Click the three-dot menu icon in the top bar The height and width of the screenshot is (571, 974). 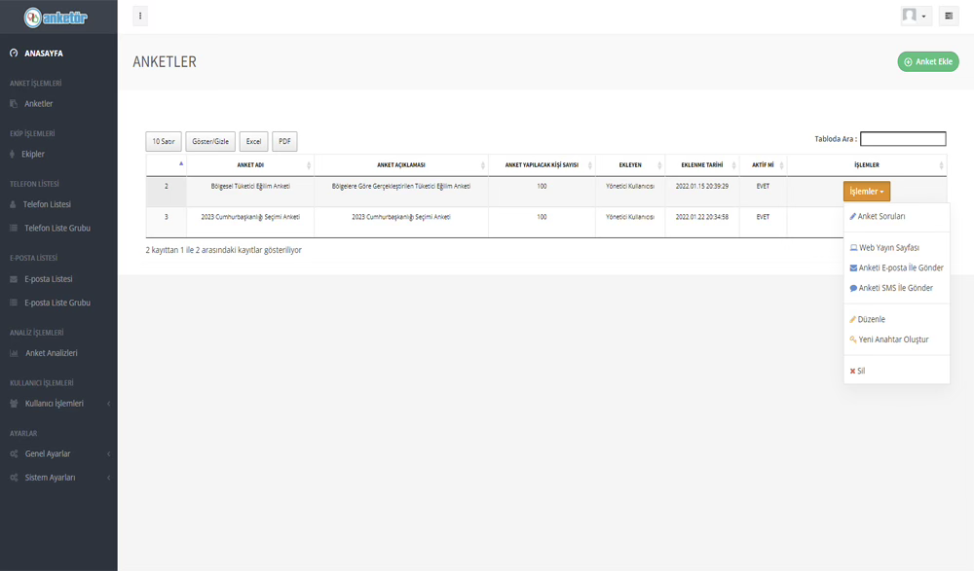[140, 17]
